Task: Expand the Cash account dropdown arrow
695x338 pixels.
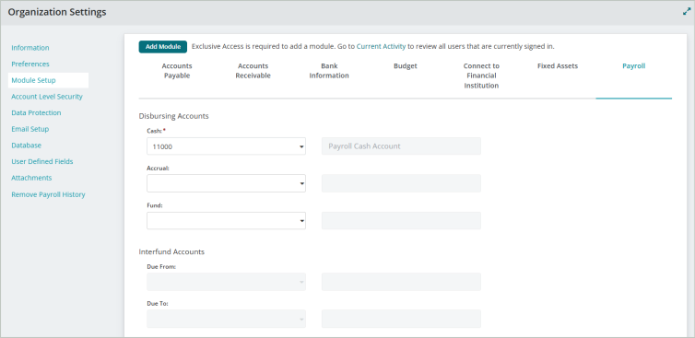Action: pyautogui.click(x=301, y=146)
